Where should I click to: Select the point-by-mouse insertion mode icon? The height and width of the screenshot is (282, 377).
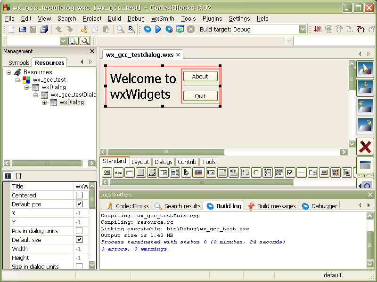point(365,69)
